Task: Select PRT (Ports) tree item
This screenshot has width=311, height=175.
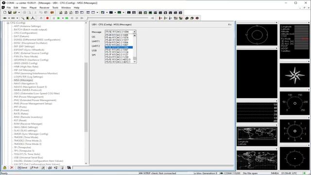Action: tap(20, 107)
